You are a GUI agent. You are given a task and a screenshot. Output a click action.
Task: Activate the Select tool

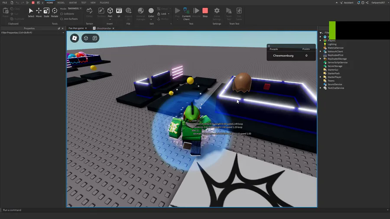(31, 13)
